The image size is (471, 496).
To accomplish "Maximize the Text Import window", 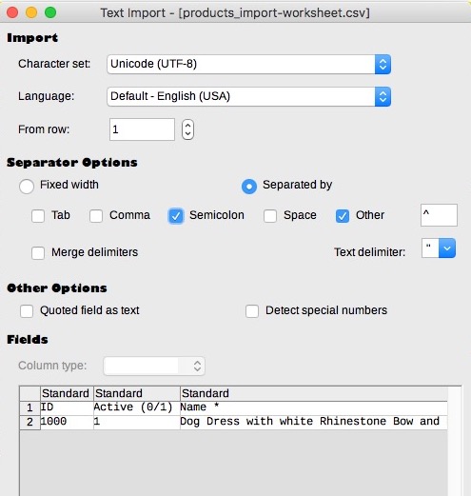I will 50,12.
